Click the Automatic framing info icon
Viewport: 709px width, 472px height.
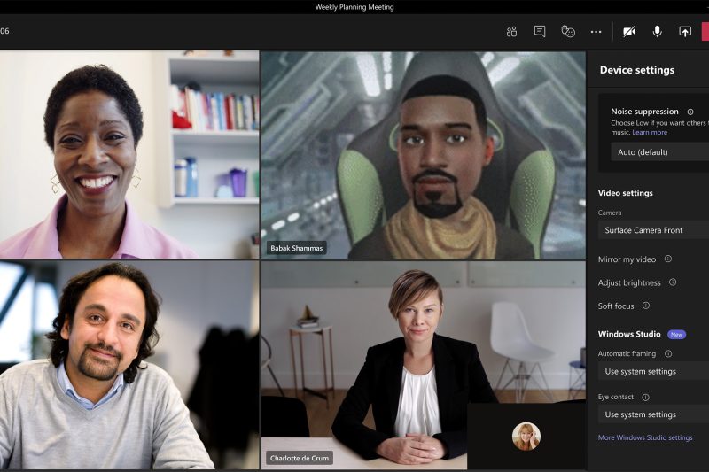pos(668,353)
